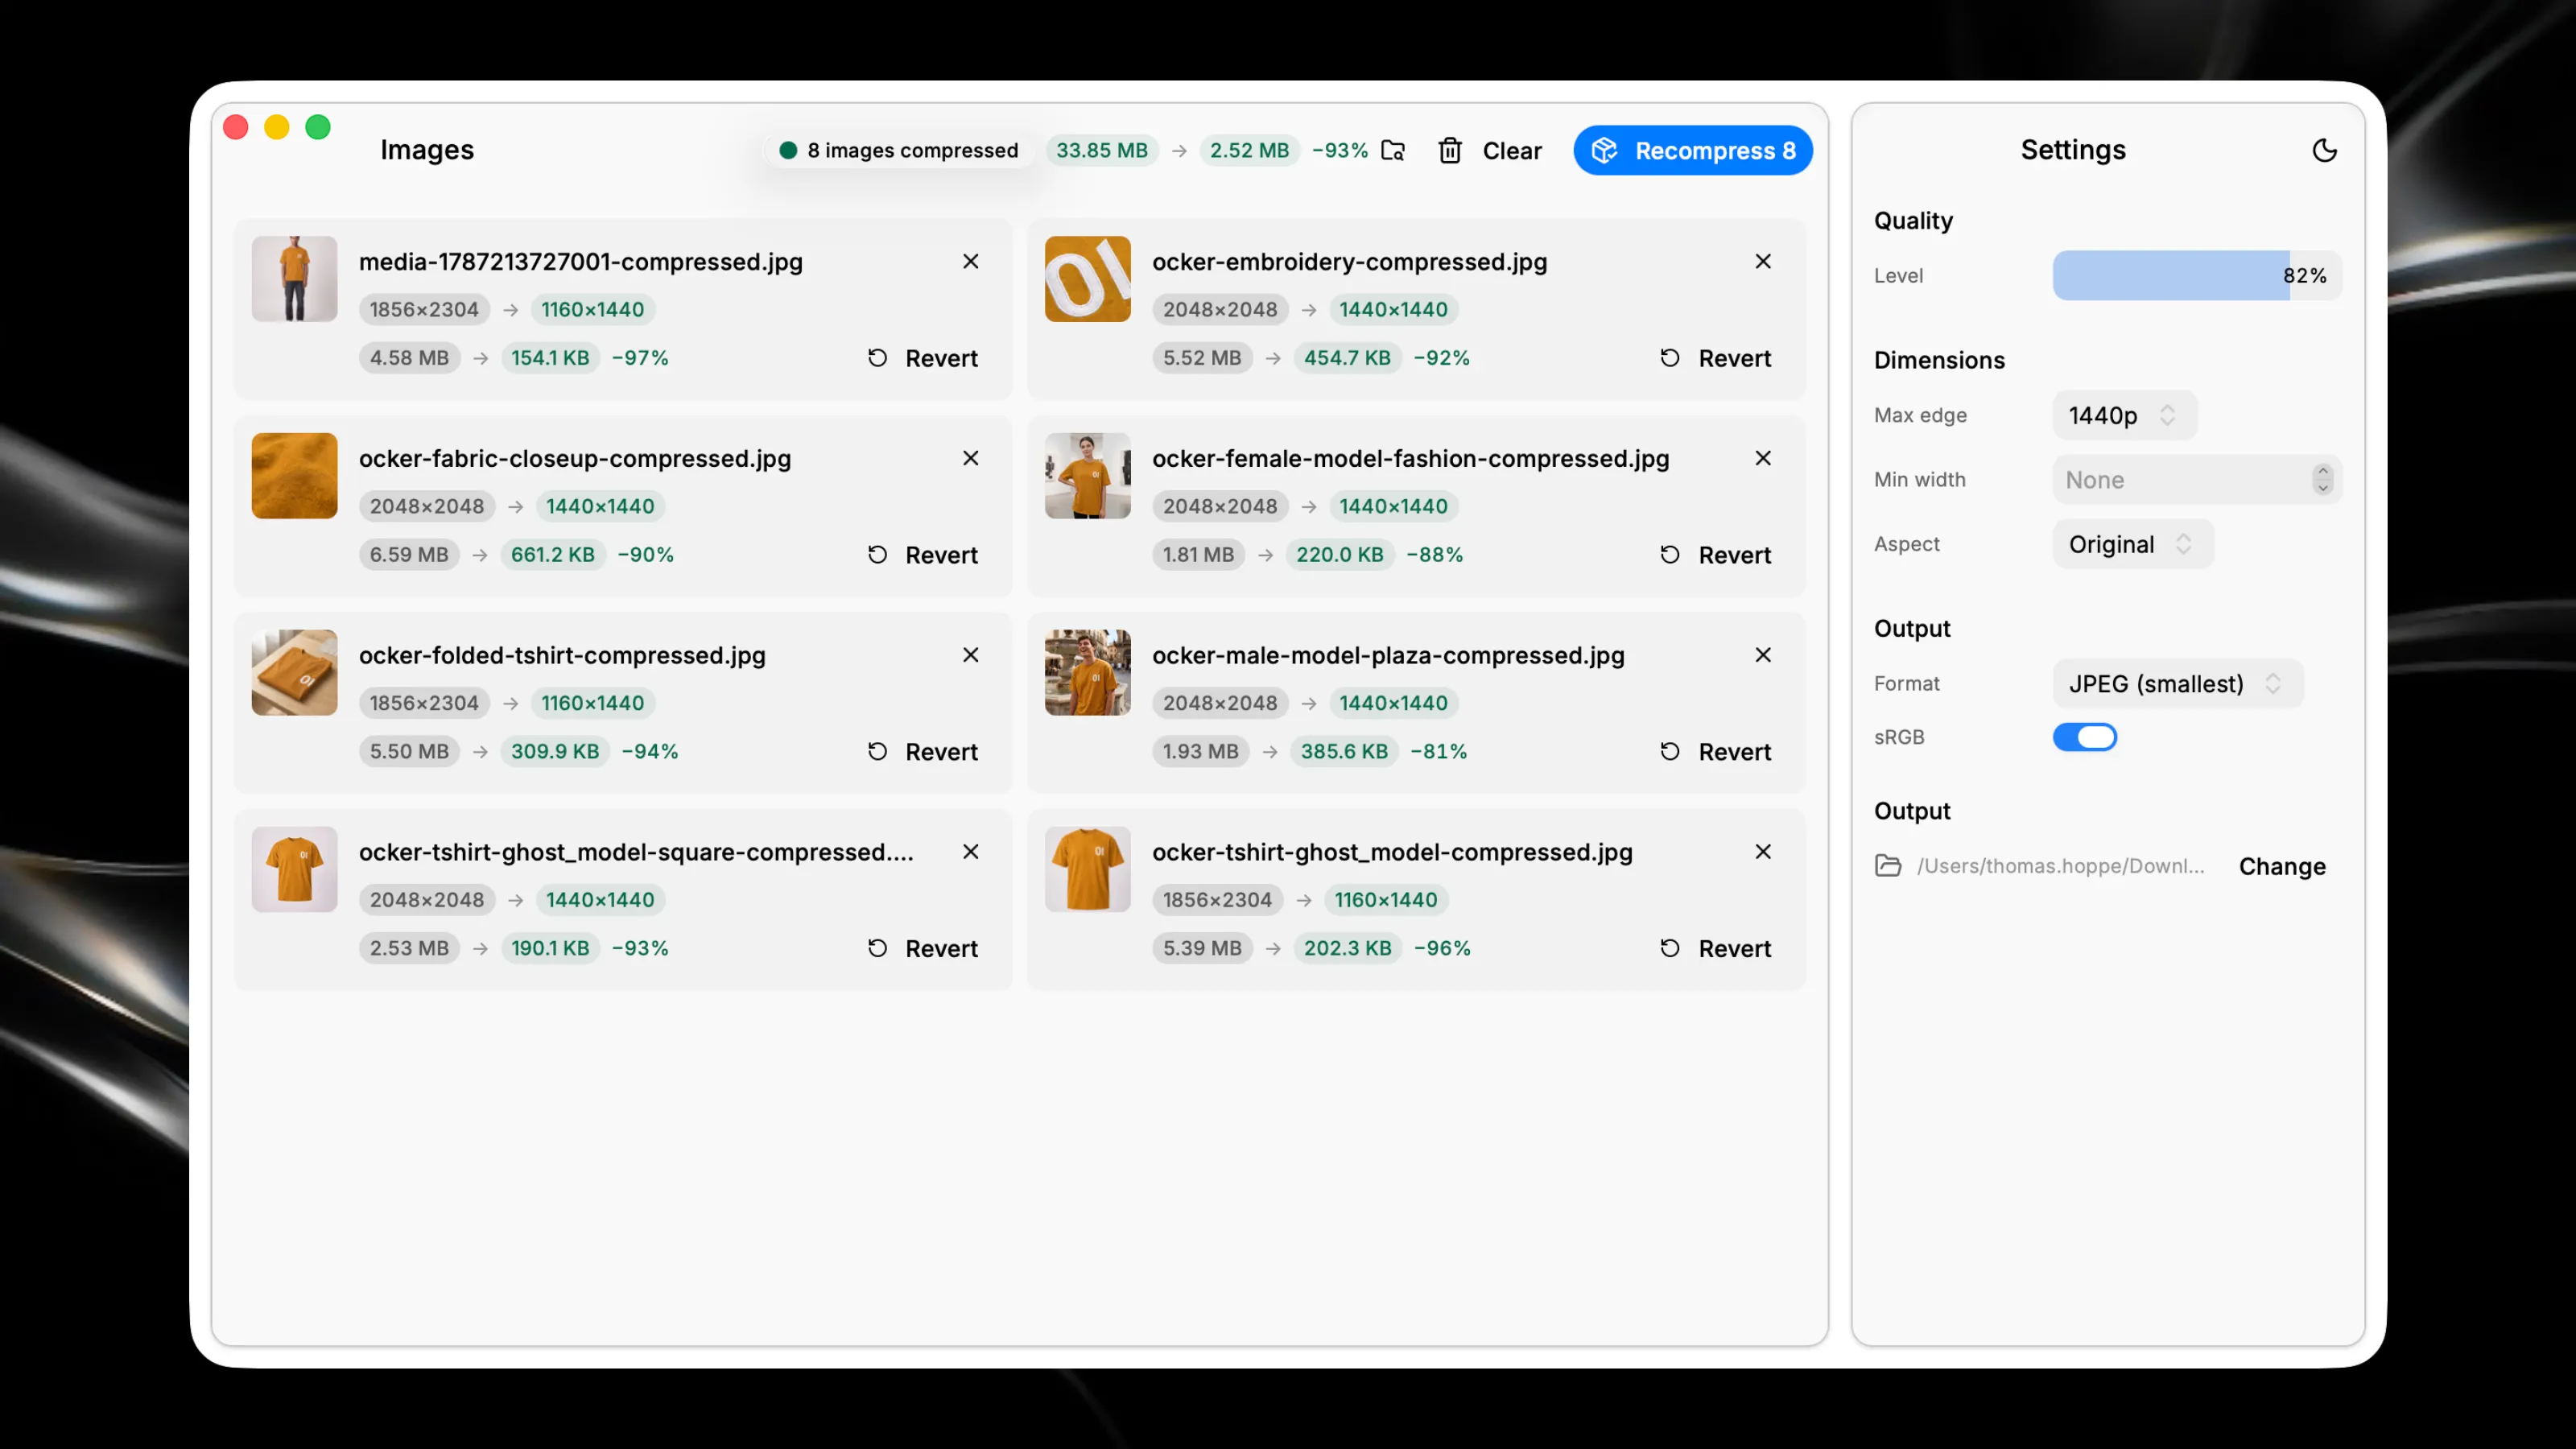This screenshot has height=1449, width=2576.
Task: Click the trash icon next to Clear
Action: (1450, 150)
